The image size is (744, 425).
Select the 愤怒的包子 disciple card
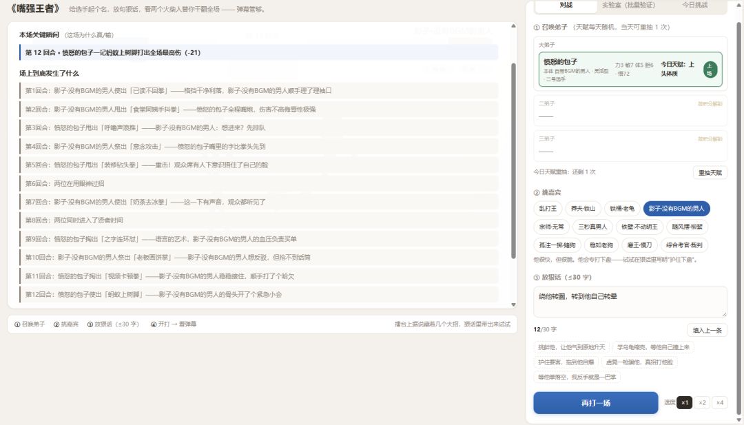[x=630, y=70]
